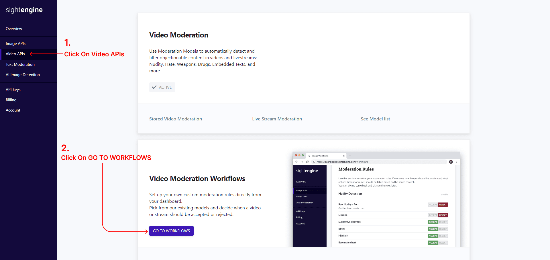This screenshot has height=260, width=550.
Task: Follow the See Model list link
Action: [x=375, y=119]
